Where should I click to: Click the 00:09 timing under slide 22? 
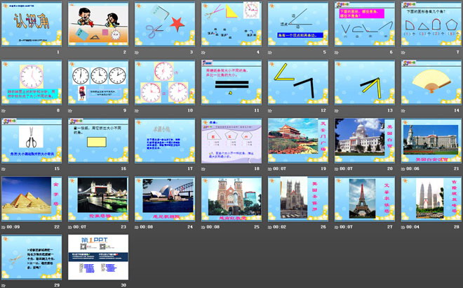(15, 227)
